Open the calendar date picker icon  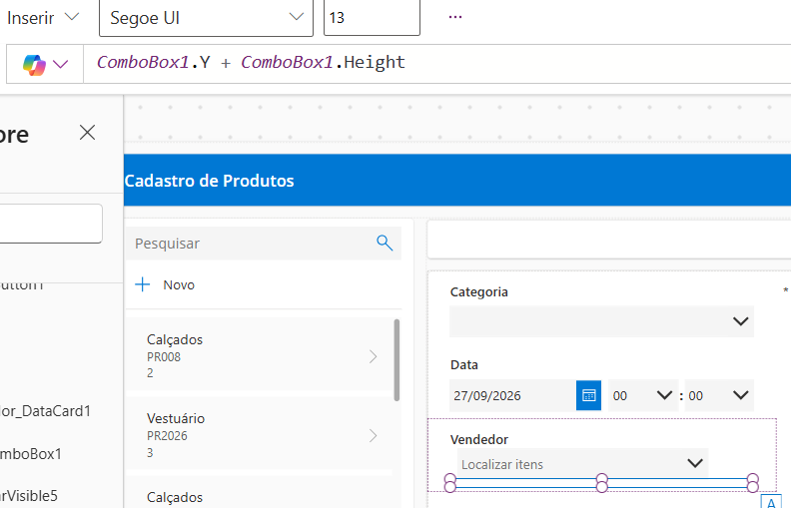pyautogui.click(x=588, y=395)
